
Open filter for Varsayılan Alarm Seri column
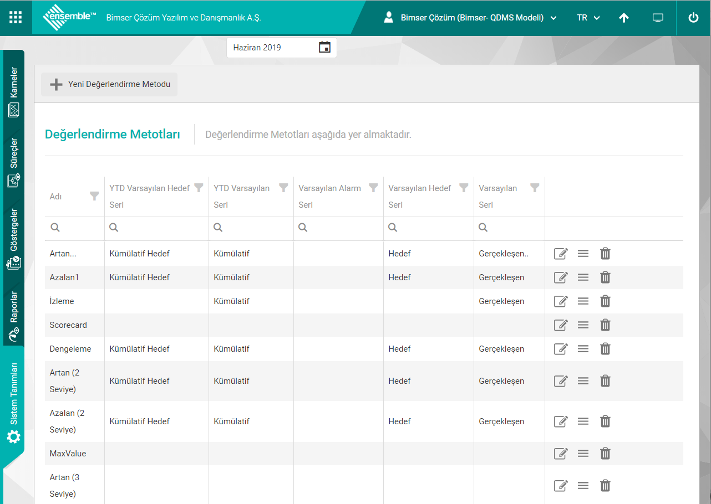click(373, 188)
